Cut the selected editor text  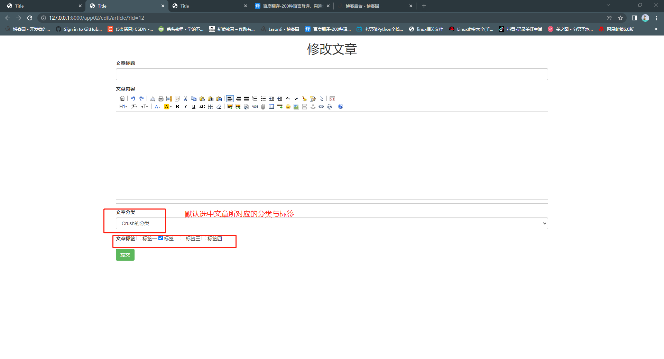[x=185, y=99]
